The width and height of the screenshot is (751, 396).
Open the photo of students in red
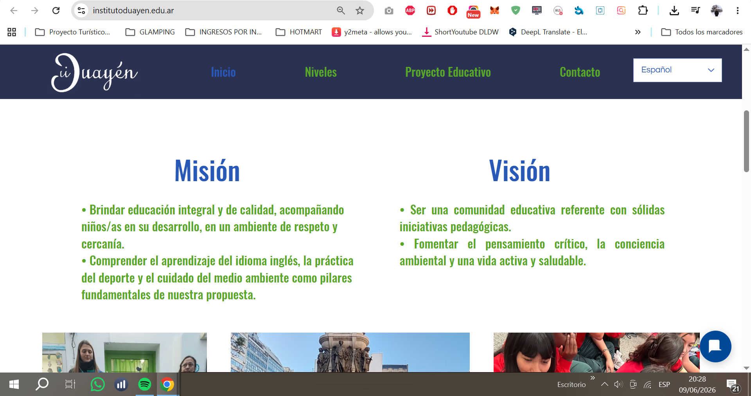(x=596, y=352)
